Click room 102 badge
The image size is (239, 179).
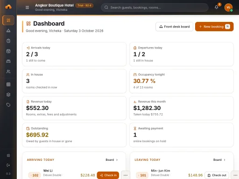click(x=35, y=175)
